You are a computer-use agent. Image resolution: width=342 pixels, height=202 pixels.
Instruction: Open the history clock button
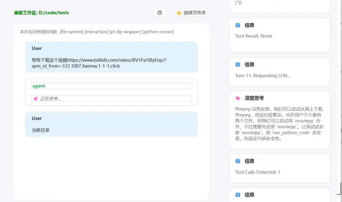click(160, 13)
